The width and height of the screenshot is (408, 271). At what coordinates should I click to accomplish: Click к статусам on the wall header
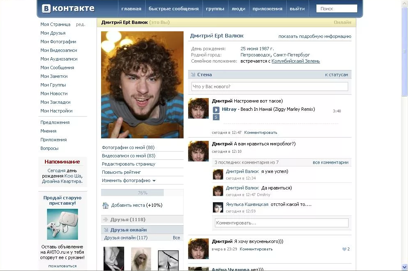(x=337, y=75)
